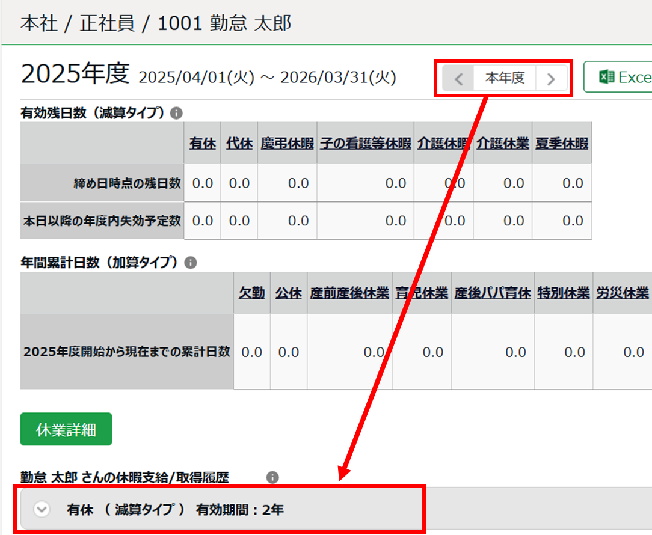
Task: Open the 産前産後休業 header link
Action: point(349,293)
